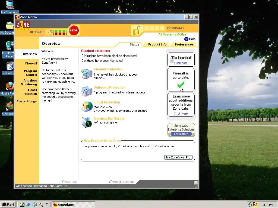Click the Tutorial 'Click here' link

[181, 63]
